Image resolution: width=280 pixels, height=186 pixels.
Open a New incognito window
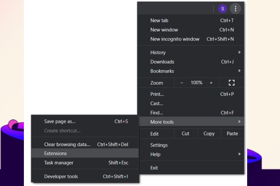191,39
